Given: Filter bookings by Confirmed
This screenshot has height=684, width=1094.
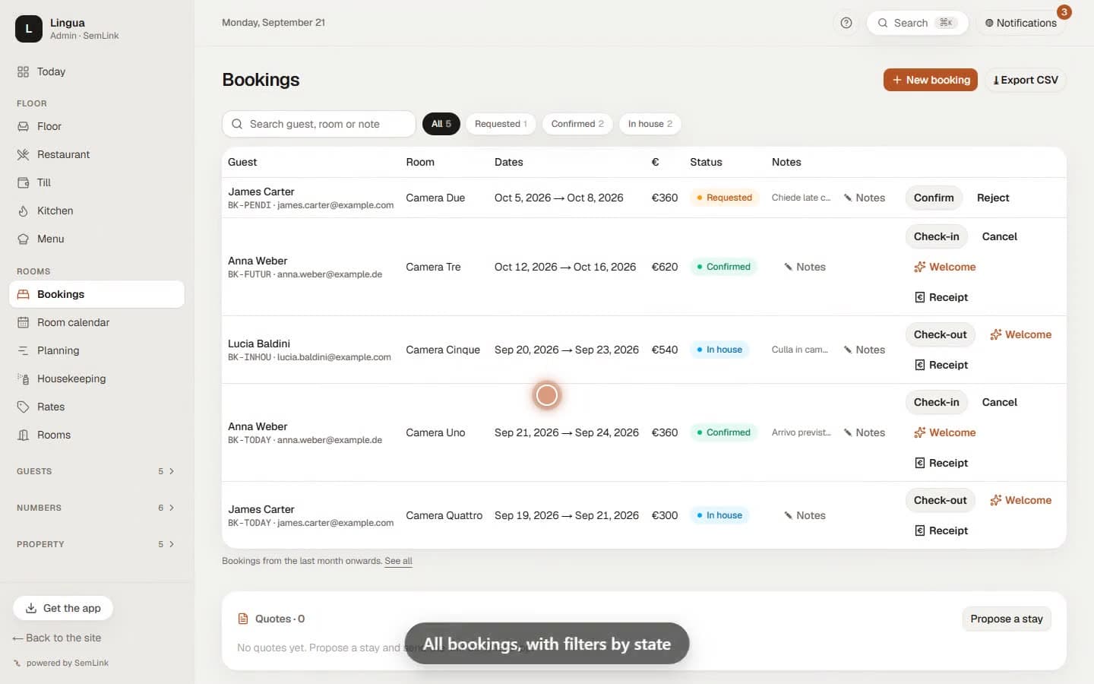Looking at the screenshot, I should pos(577,124).
